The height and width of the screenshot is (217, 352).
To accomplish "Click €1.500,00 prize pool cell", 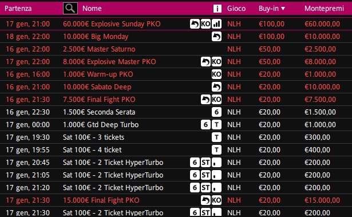I will tap(320, 112).
